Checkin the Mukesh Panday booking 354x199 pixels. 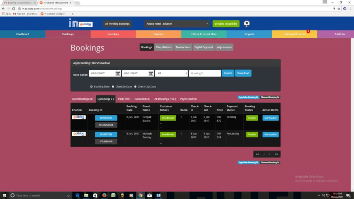[x=252, y=134]
